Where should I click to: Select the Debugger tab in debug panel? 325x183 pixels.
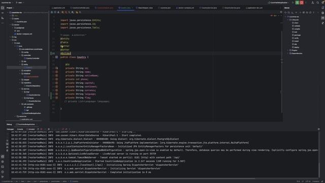10,129
